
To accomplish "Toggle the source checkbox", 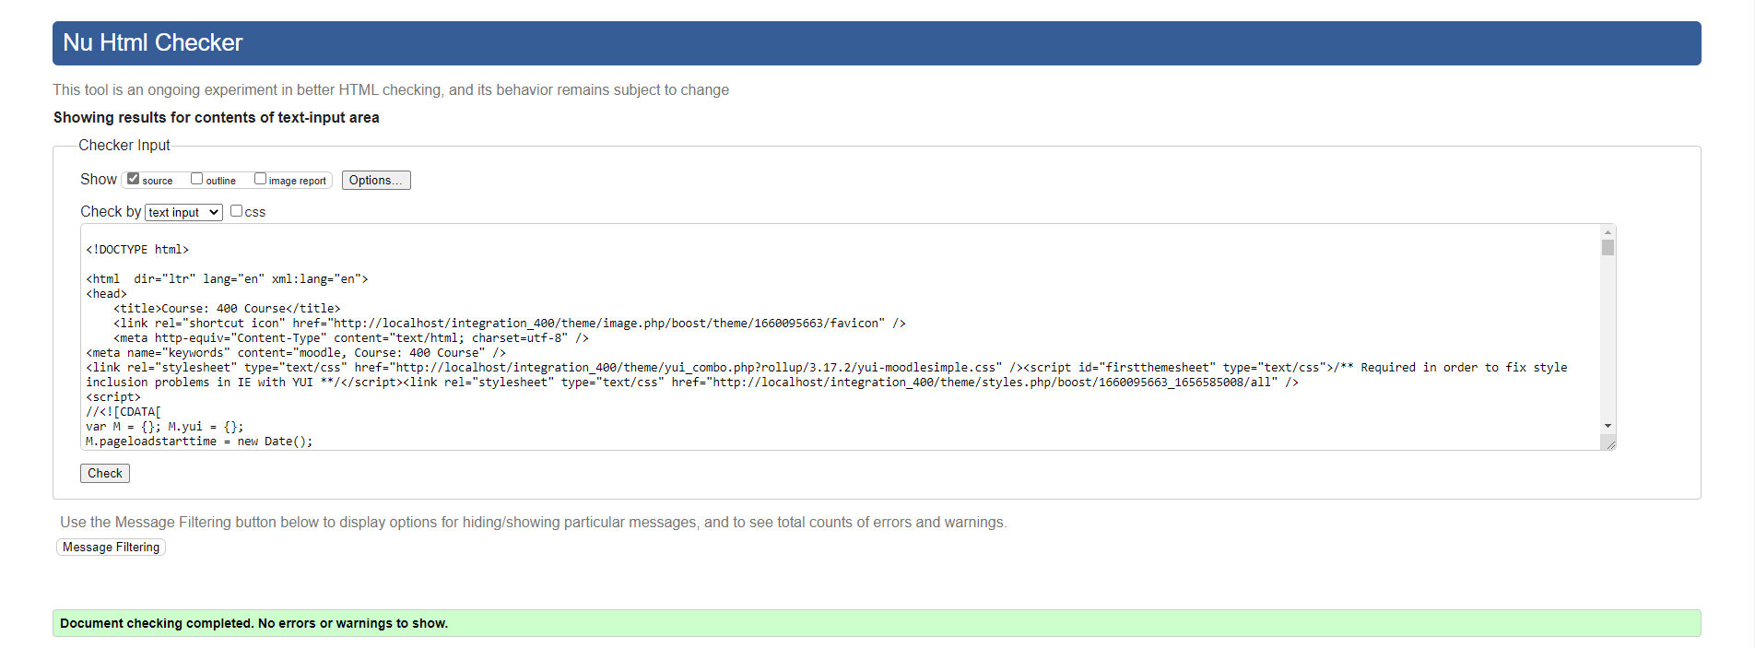I will [x=134, y=179].
